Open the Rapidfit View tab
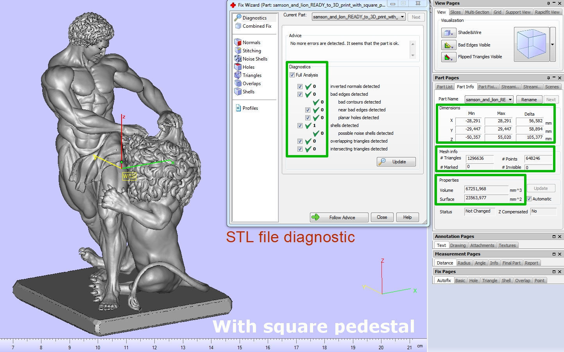The image size is (564, 352). pos(547,12)
